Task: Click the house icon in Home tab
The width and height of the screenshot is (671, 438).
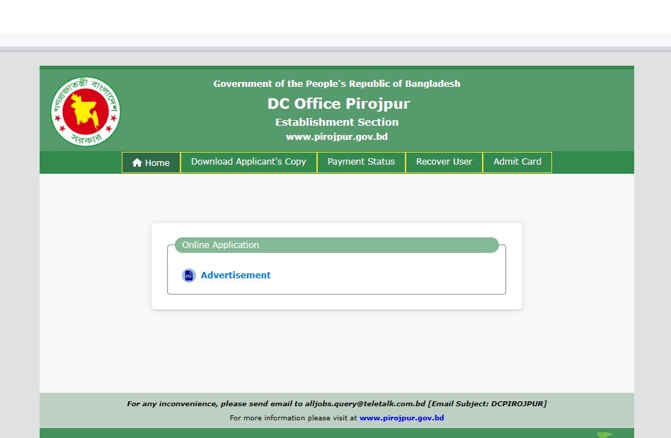Action: (137, 162)
